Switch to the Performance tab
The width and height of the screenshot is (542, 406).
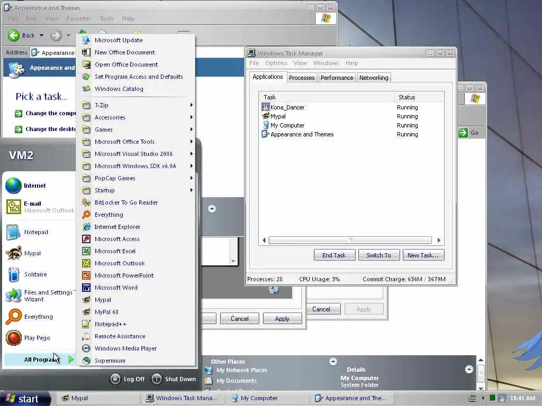click(x=337, y=78)
